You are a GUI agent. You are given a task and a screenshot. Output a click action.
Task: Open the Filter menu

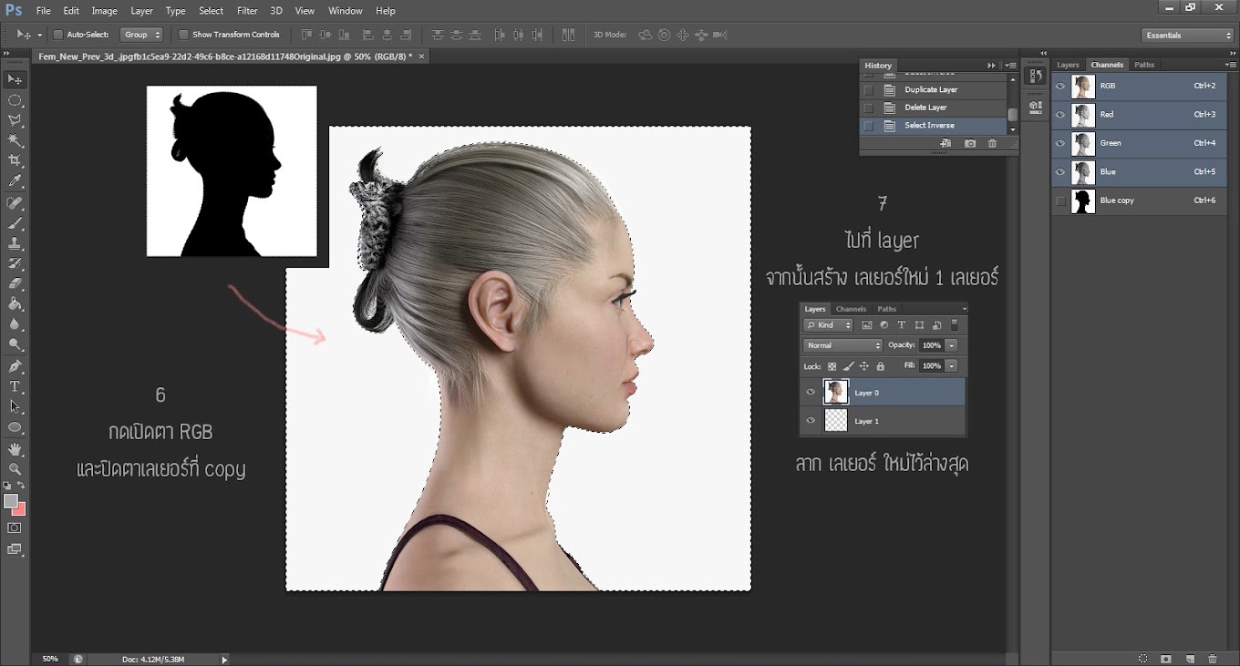click(247, 11)
